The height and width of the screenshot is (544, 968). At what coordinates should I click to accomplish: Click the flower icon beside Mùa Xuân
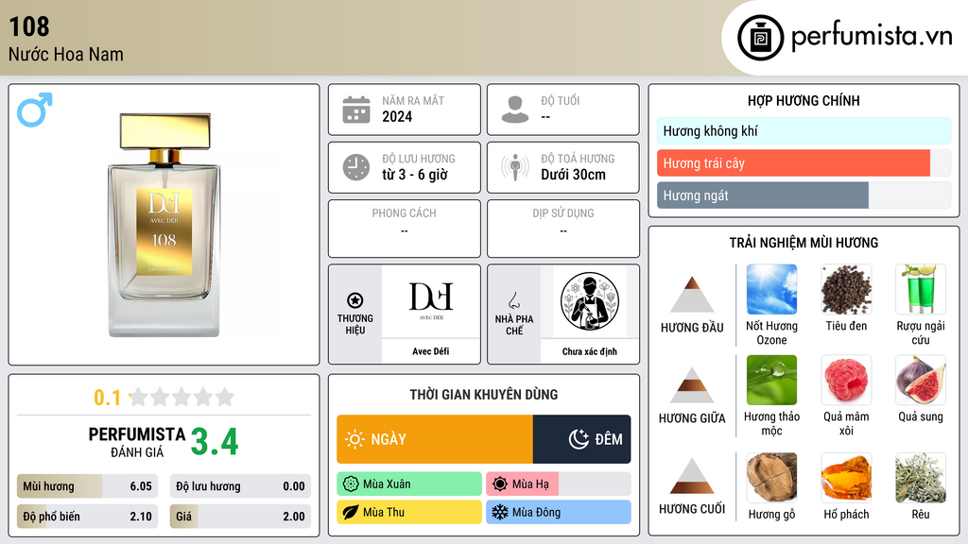tap(351, 484)
